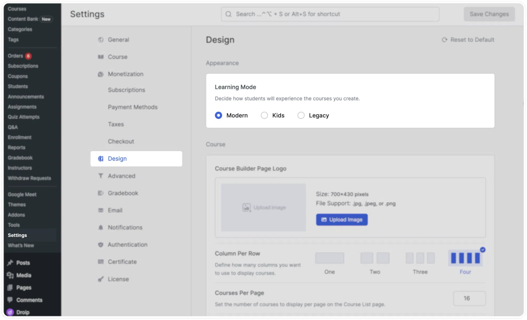This screenshot has height=320, width=527.
Task: Click the image placeholder icon in upload area
Action: 247,208
